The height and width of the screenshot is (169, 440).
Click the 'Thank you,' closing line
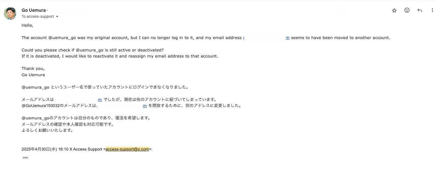tap(33, 68)
